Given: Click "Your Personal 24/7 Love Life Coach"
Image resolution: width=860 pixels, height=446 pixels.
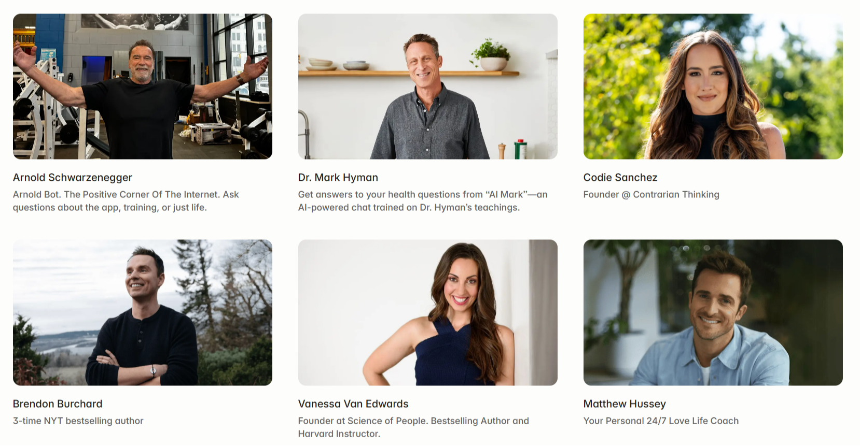Looking at the screenshot, I should click(661, 421).
